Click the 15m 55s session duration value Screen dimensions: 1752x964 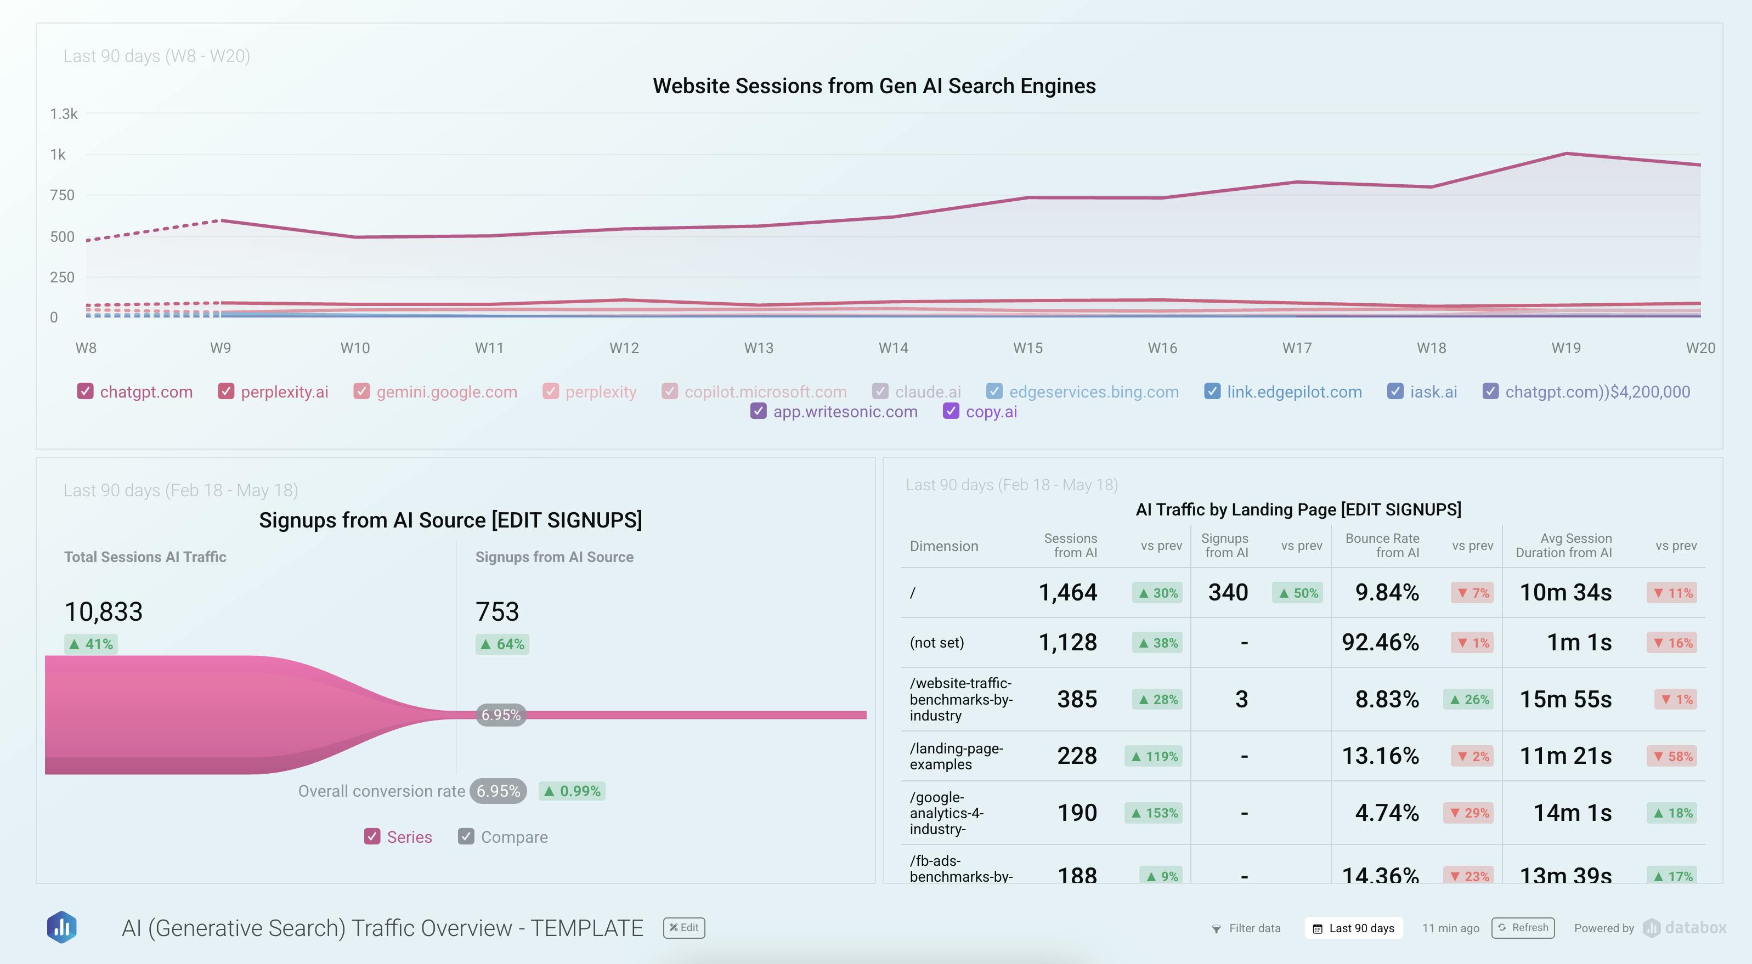1566,700
